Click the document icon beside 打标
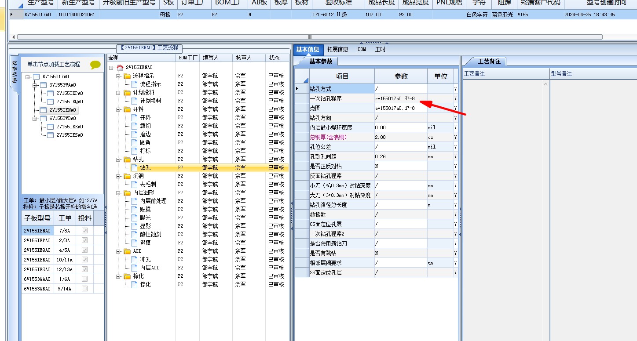This screenshot has width=637, height=341. point(134,151)
